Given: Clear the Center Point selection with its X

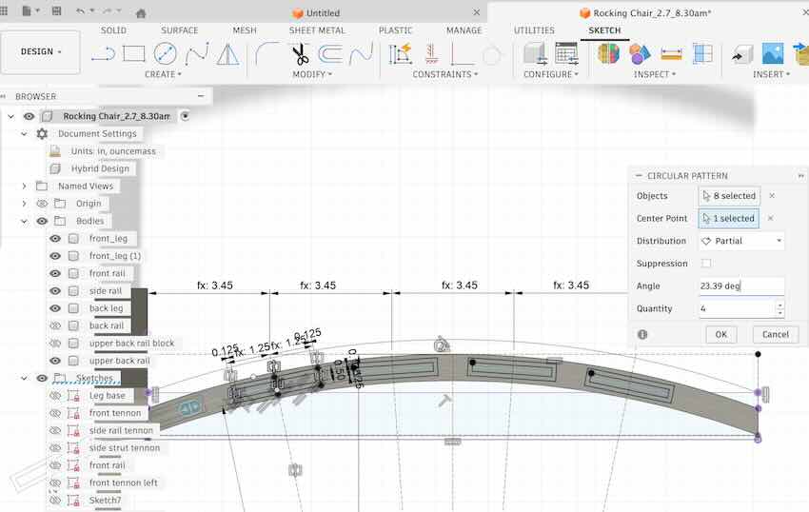Looking at the screenshot, I should (770, 218).
